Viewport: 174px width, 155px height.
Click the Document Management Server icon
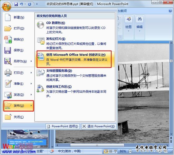(x=40, y=73)
